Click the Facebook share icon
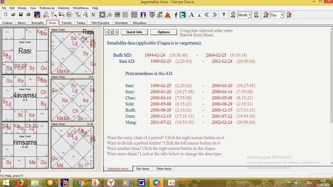This screenshot has height=187, width=333. pos(176,15)
